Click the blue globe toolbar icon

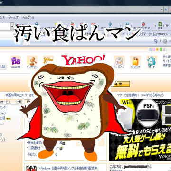pyautogui.click(x=37, y=24)
